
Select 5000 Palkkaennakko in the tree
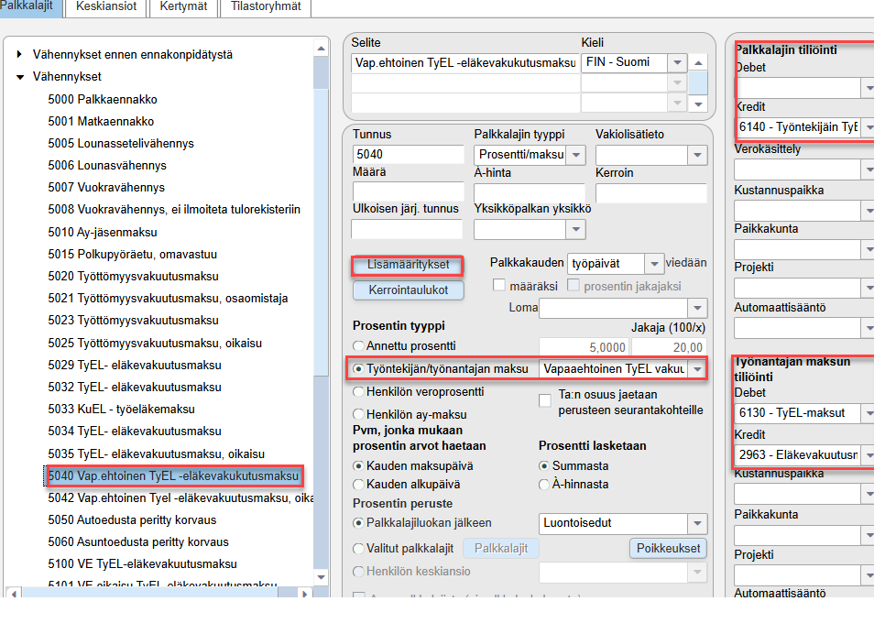[103, 99]
